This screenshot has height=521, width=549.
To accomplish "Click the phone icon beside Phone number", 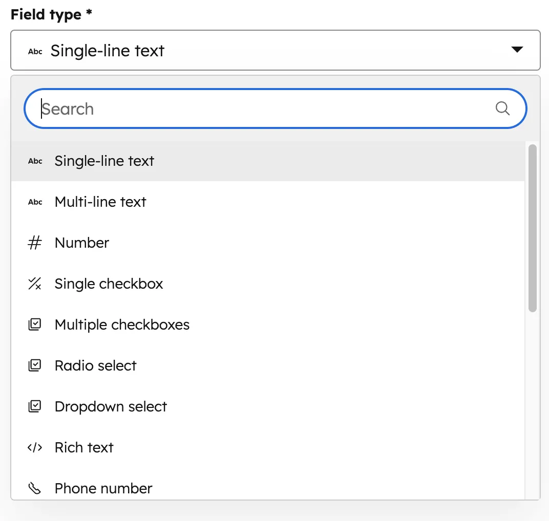I will tap(34, 488).
